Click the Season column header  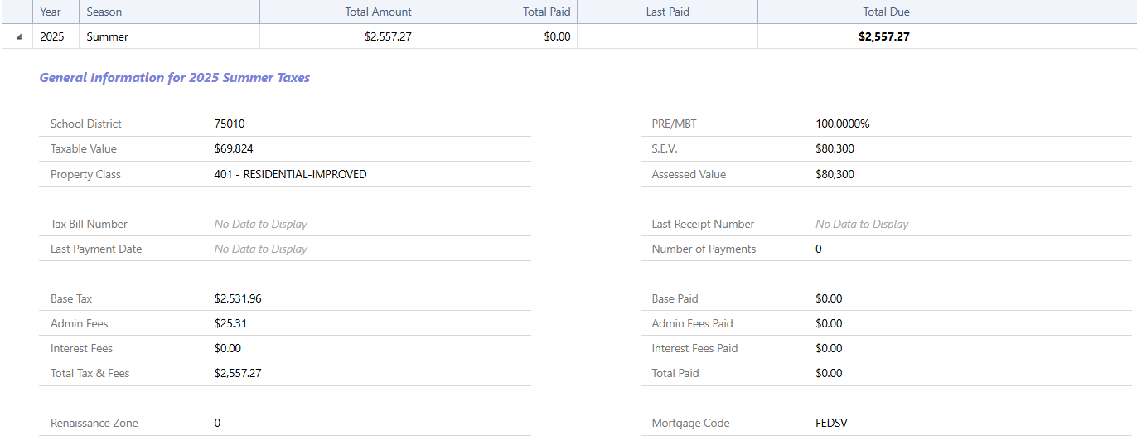(104, 12)
